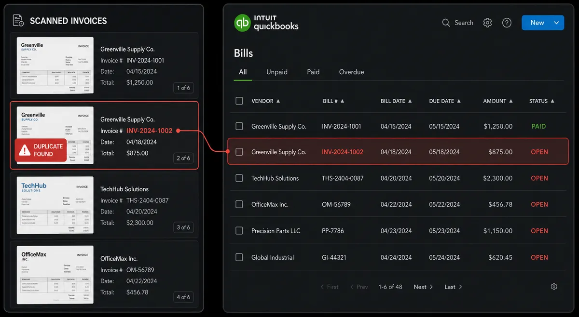
Task: Check the Global Industrial bill checkbox
Action: [x=239, y=257]
